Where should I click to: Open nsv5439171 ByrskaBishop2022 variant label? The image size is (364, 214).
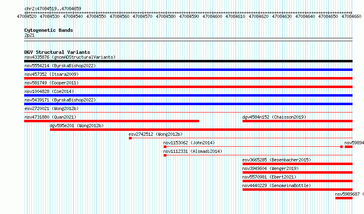(x=60, y=100)
